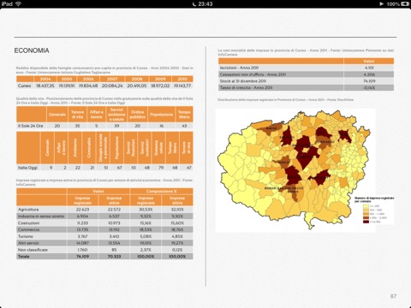Select the Totale row label
This screenshot has height=308, width=411.
pyautogui.click(x=24, y=257)
